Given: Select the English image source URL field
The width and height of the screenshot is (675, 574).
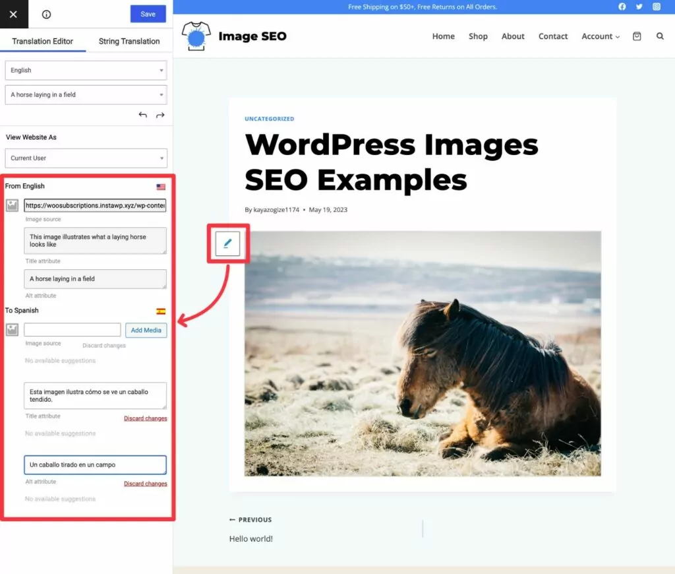Looking at the screenshot, I should pyautogui.click(x=95, y=206).
